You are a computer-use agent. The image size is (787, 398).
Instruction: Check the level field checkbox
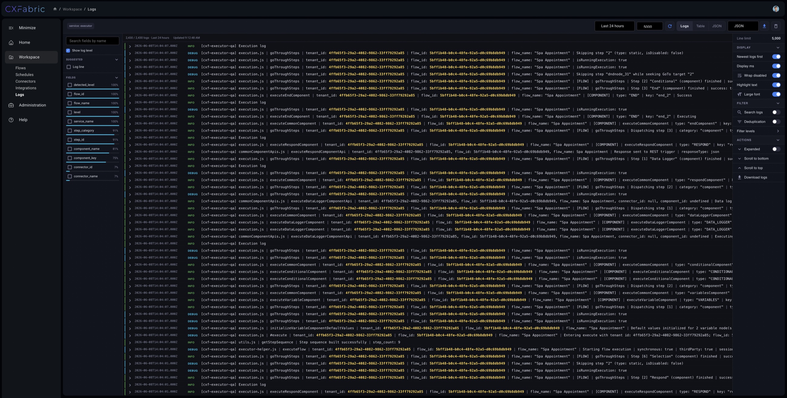point(70,112)
